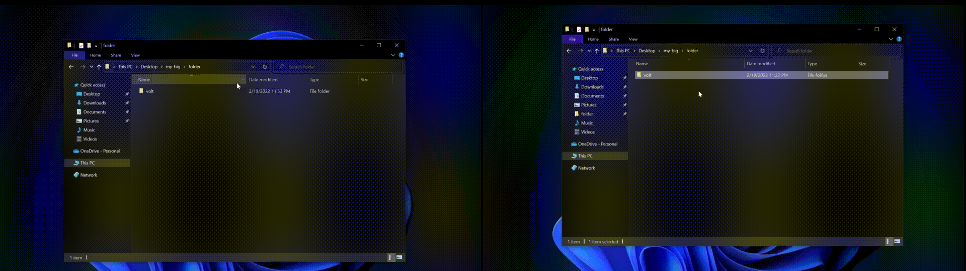The height and width of the screenshot is (271, 966).
Task: Open help icon in left window
Action: (x=401, y=55)
